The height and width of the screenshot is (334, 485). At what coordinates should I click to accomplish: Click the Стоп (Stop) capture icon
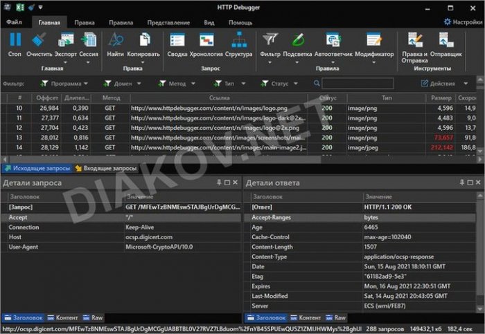tap(15, 41)
